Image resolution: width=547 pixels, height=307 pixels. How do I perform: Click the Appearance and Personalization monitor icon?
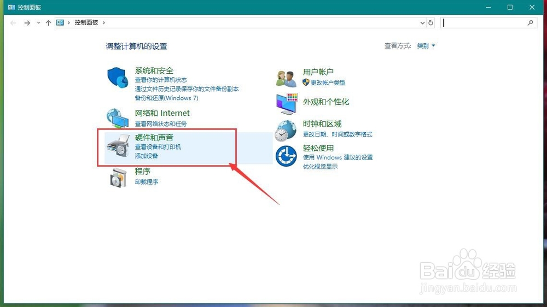pyautogui.click(x=287, y=103)
